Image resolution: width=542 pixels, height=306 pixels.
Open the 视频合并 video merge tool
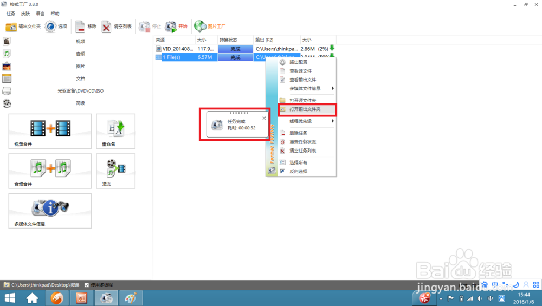[50, 131]
